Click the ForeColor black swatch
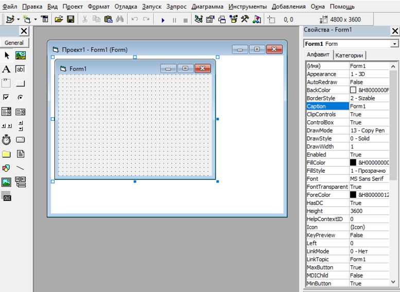Screen dimensions: 400x292 click(353, 195)
